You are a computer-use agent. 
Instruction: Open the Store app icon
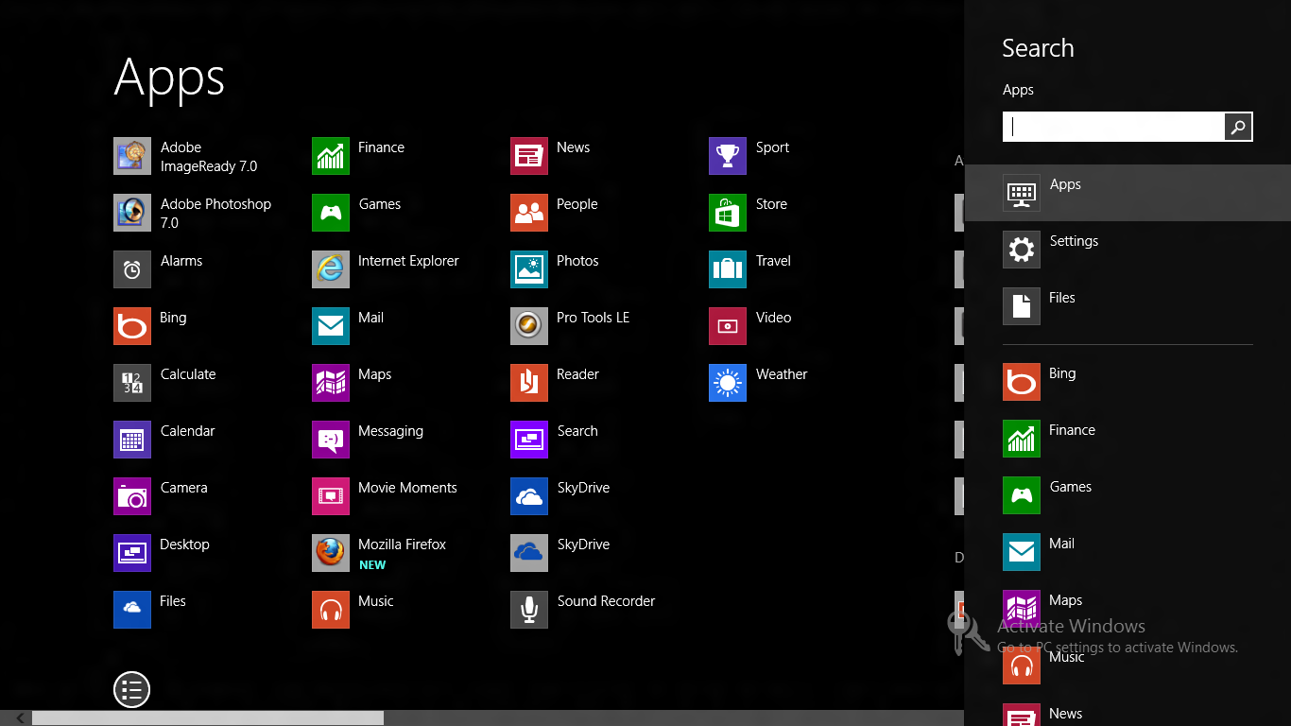coord(728,213)
